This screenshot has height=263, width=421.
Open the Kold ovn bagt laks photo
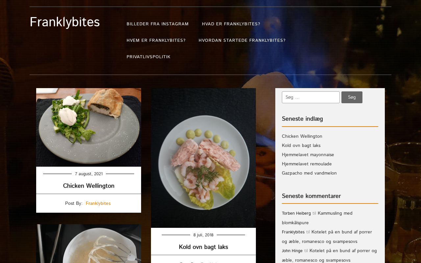point(203,158)
